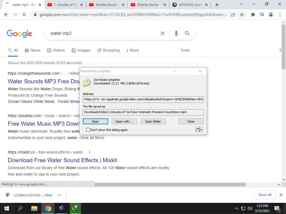The image size is (286, 214).
Task: Stop loading the page
Action: [24, 14]
